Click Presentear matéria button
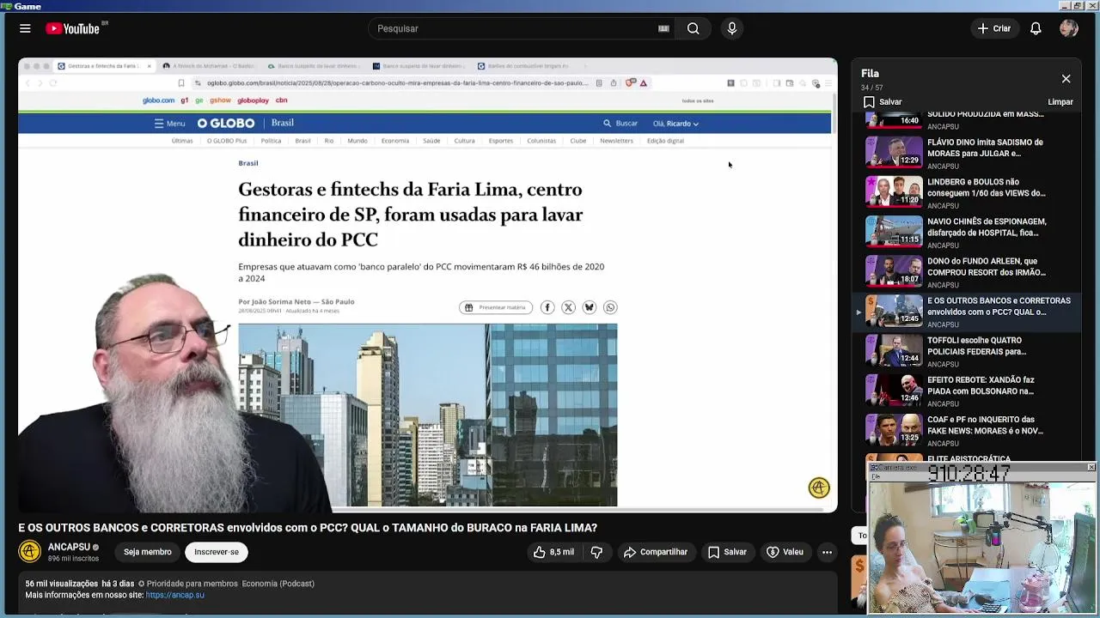Viewport: 1100px width, 618px height. 496,307
